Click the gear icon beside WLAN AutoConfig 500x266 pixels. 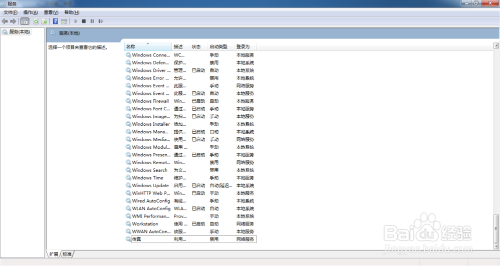[x=128, y=209]
